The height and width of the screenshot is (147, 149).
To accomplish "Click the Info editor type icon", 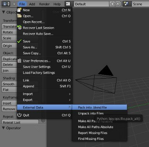I will pos(5,4).
